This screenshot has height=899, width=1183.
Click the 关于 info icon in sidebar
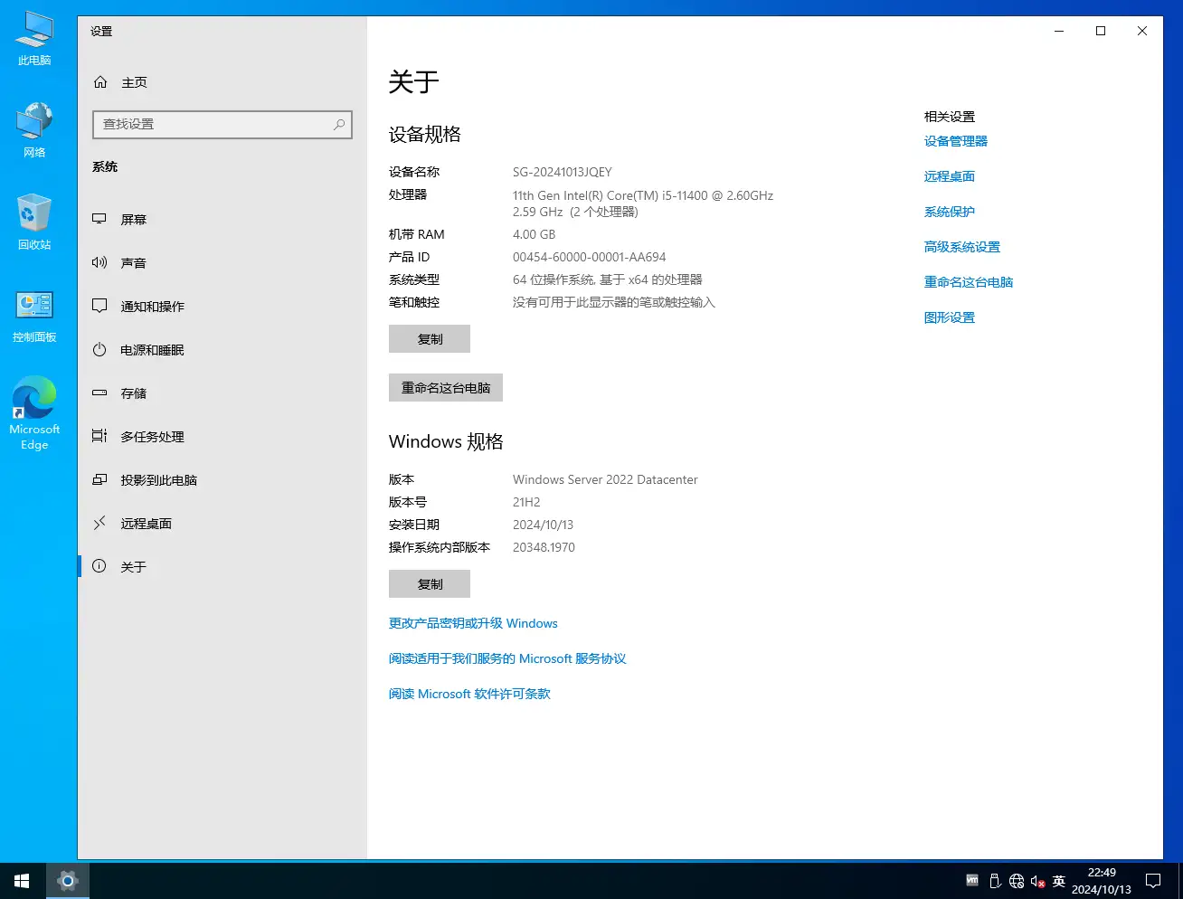click(99, 566)
